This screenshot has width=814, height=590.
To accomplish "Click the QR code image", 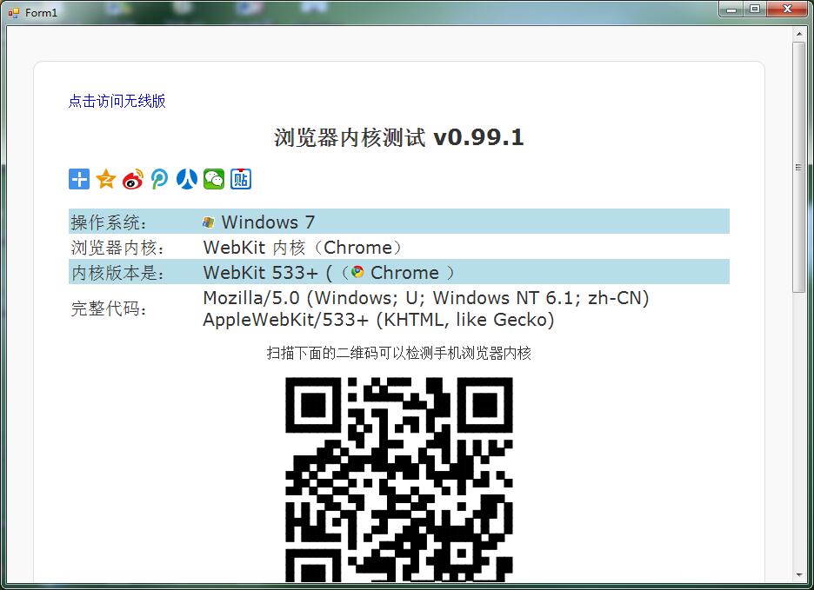I will (398, 479).
